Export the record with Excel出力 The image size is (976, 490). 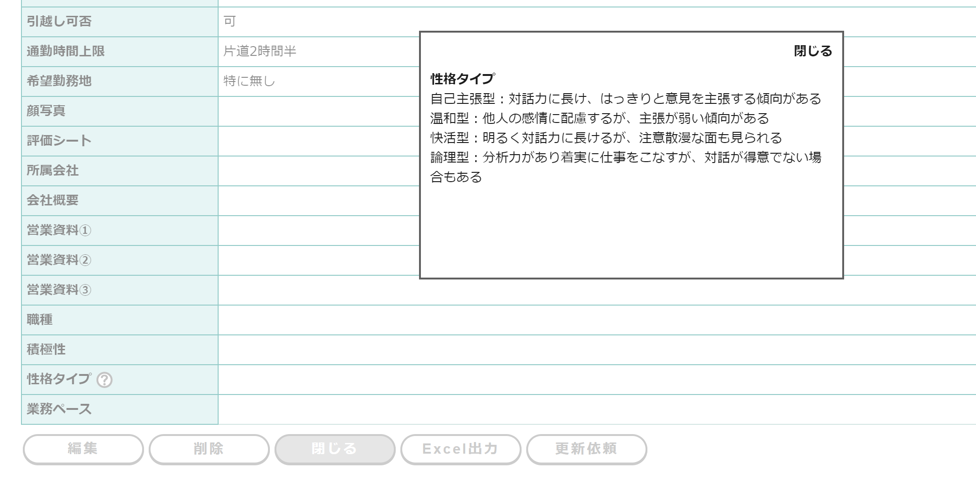click(461, 449)
